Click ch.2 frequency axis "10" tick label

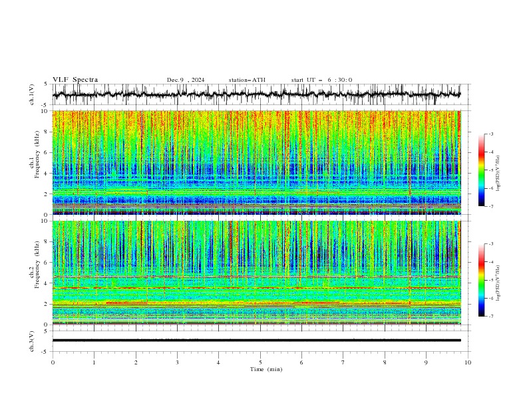tap(45, 221)
